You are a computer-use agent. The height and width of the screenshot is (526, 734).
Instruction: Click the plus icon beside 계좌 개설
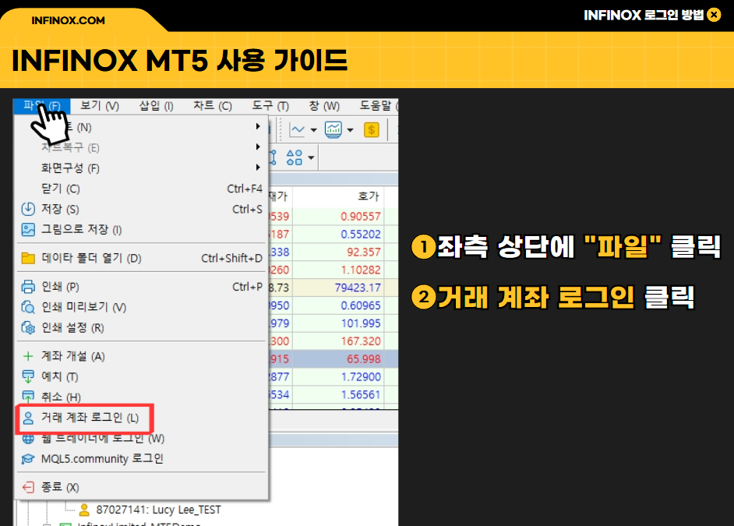pos(28,356)
